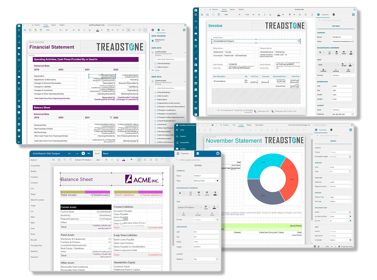The width and height of the screenshot is (377, 280).
Task: Click Delete trash icon in Financial Statement window
Action: coord(41,30)
